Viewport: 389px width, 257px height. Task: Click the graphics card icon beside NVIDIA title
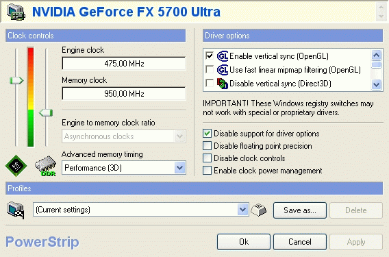tap(16, 12)
